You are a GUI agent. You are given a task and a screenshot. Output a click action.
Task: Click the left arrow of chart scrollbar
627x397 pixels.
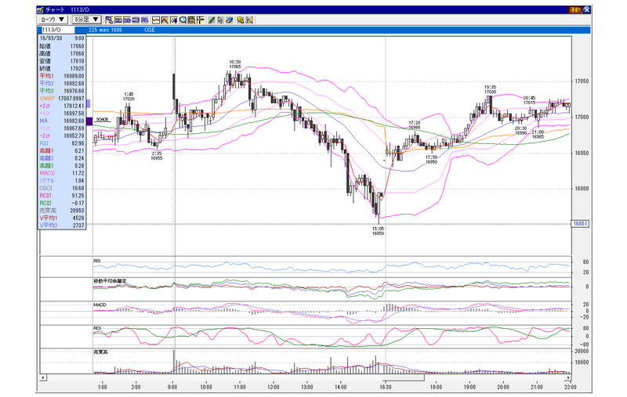43,377
